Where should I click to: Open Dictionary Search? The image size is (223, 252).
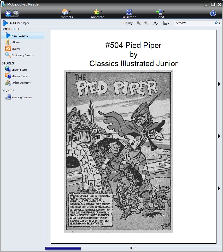pyautogui.click(x=22, y=55)
